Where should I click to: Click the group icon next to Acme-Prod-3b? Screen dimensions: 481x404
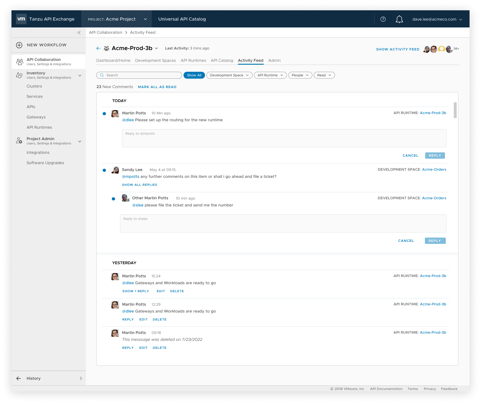(x=107, y=48)
